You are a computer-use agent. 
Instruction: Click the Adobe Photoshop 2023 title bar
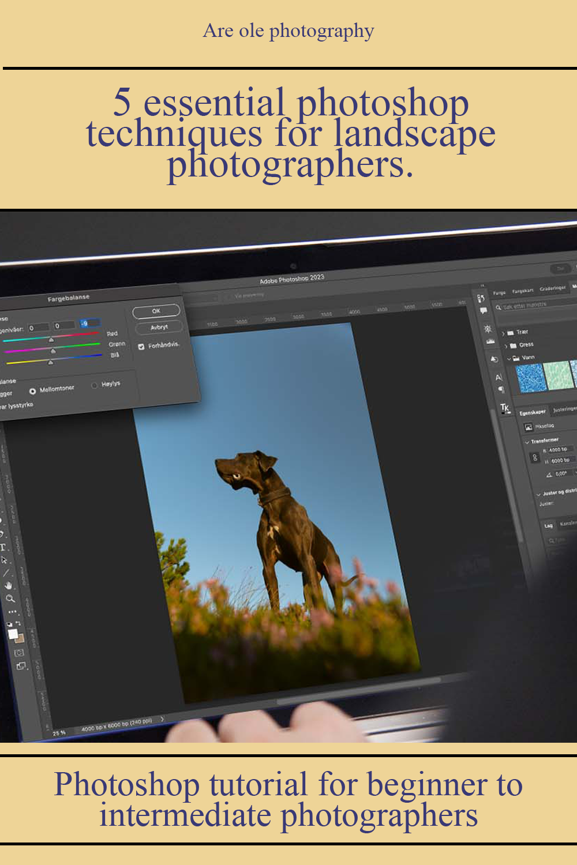pyautogui.click(x=292, y=279)
